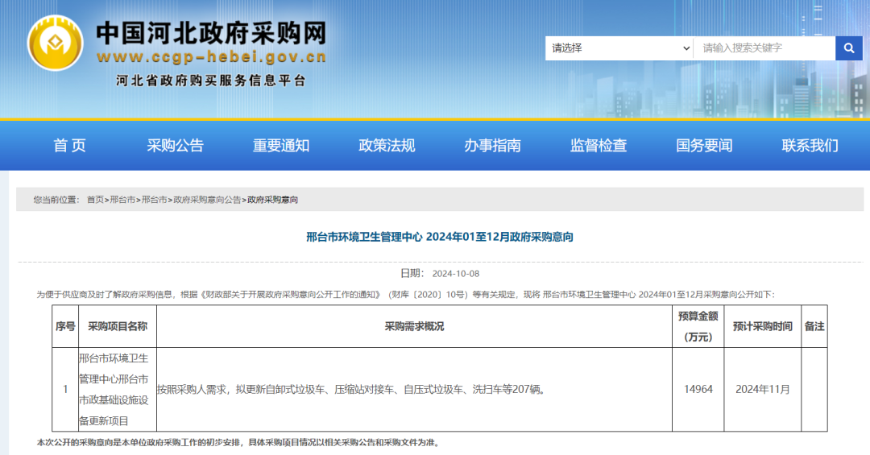
Task: Click the announcement title about 邢台市环境卫生管理中心
Action: click(440, 237)
